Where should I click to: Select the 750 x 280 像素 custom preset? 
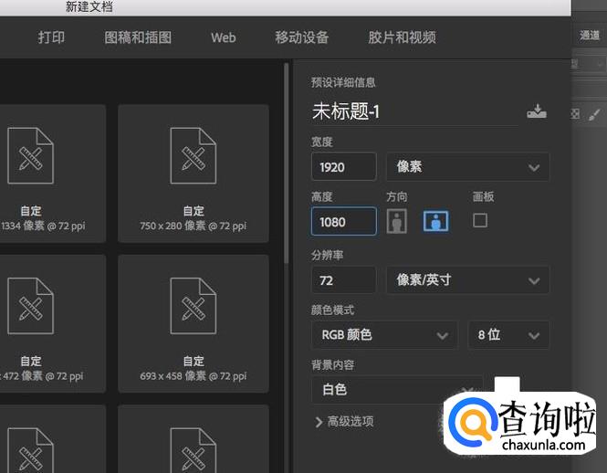pyautogui.click(x=194, y=173)
